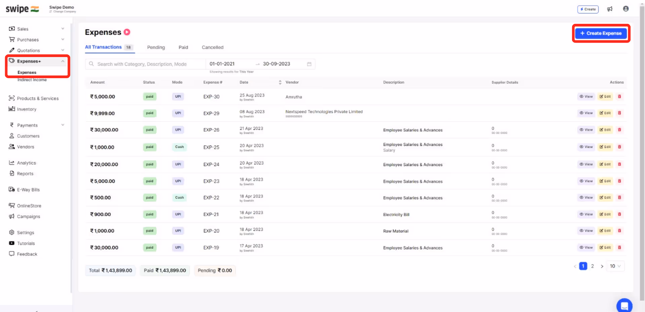Open Vendors people icon
Screen dimensions: 645x312
tap(12, 147)
